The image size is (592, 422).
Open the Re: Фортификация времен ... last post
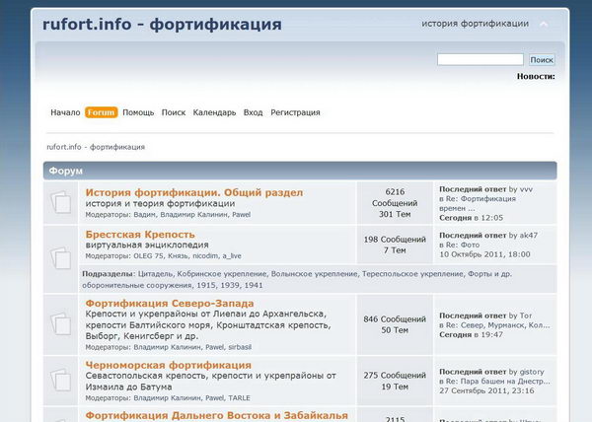coord(481,204)
